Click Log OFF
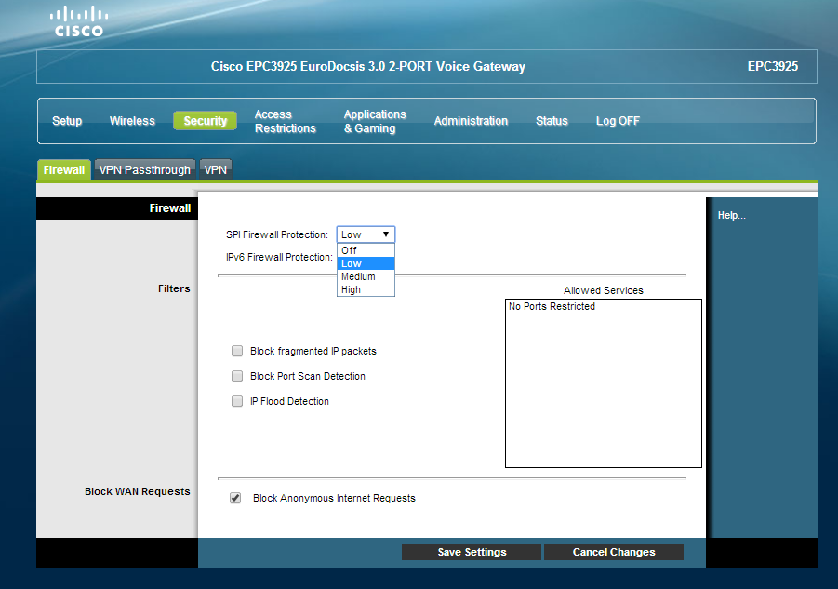Image resolution: width=838 pixels, height=589 pixels. 618,121
